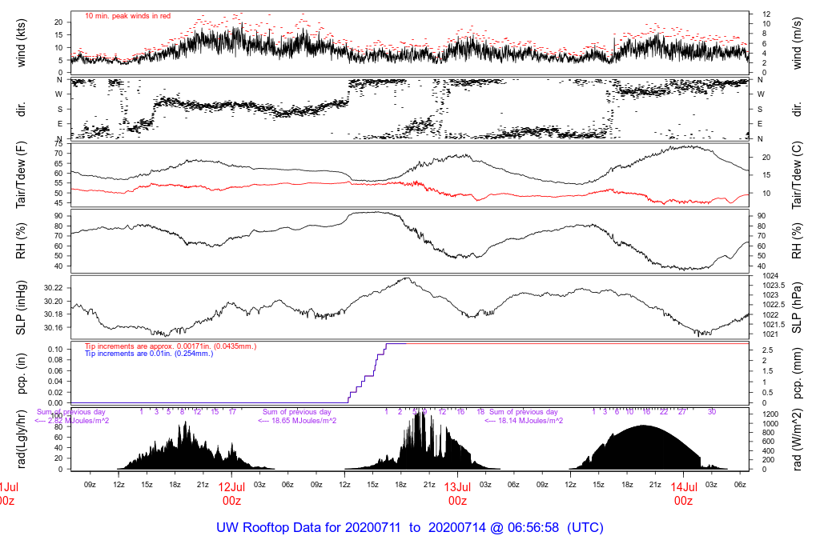Click the '1200' radiation tick value
Screen dimensions: 820x560
click(x=771, y=414)
